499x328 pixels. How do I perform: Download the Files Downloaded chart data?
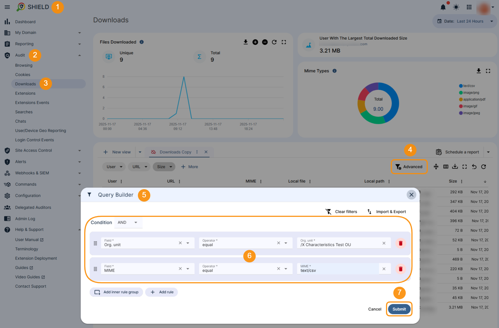tap(246, 42)
